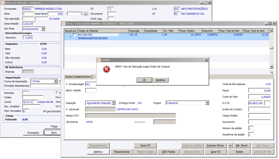Open Detalhes of the error message
The height and width of the screenshot is (159, 279).
point(160,80)
